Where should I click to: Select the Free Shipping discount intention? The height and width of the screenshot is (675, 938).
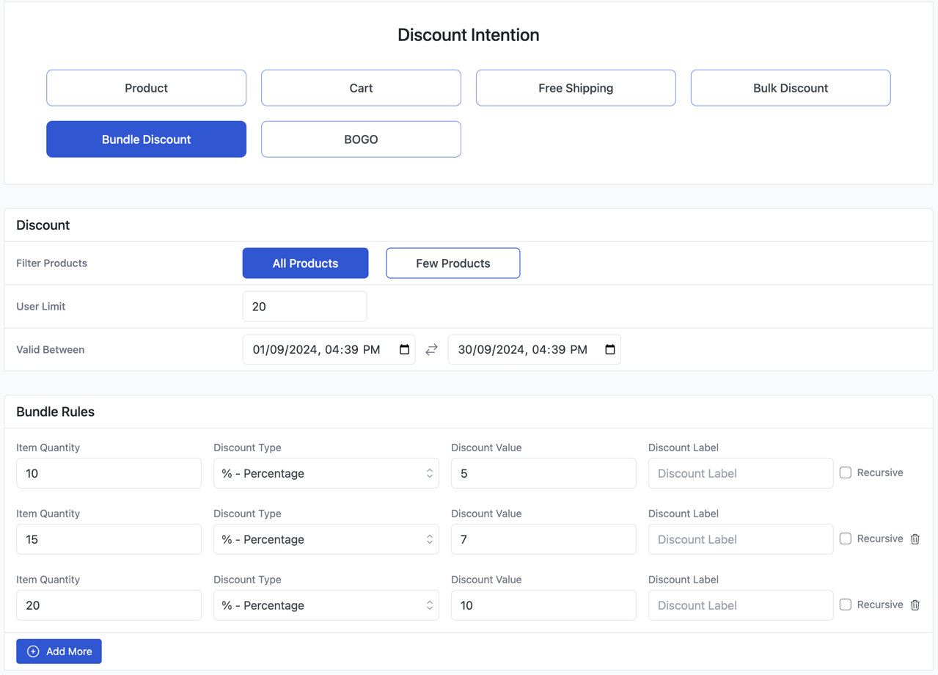pyautogui.click(x=576, y=88)
